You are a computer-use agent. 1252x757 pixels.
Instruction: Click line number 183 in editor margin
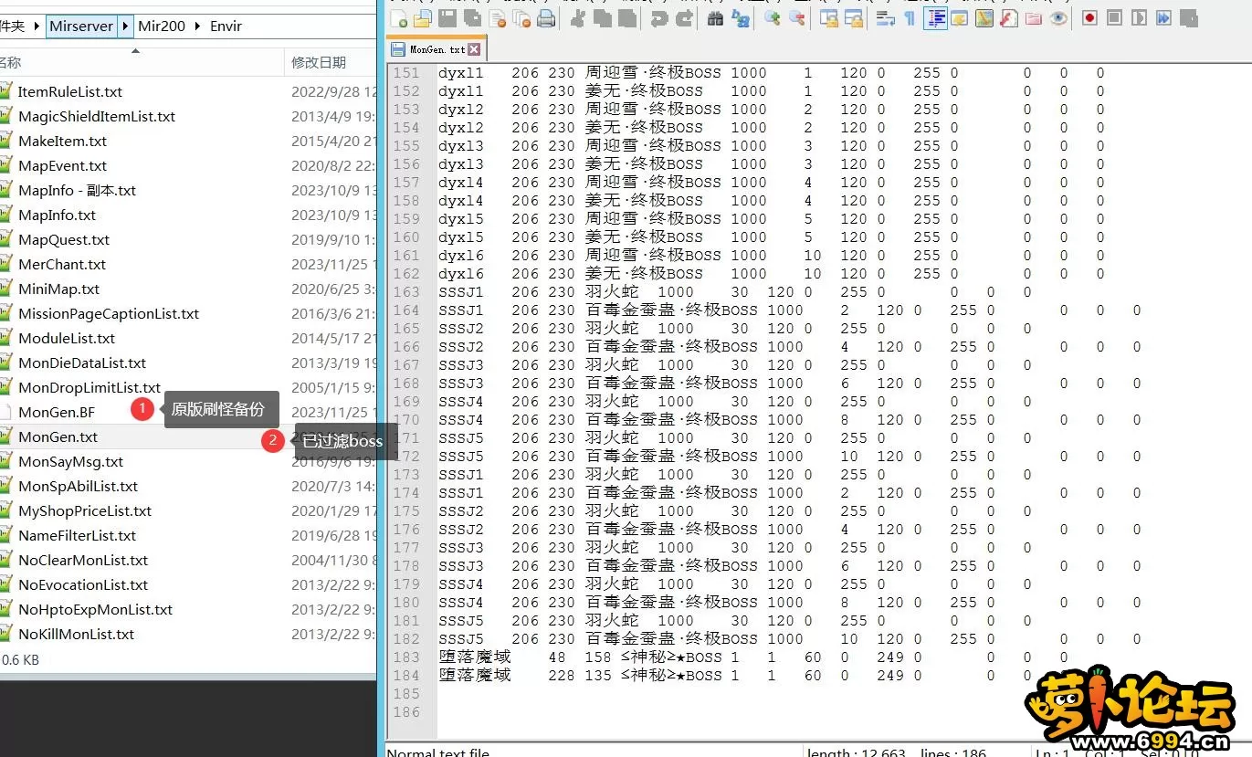click(x=406, y=657)
